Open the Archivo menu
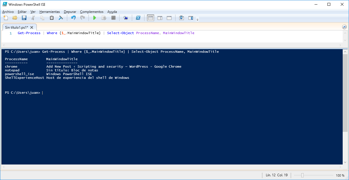This screenshot has width=349, height=180. [x=8, y=12]
